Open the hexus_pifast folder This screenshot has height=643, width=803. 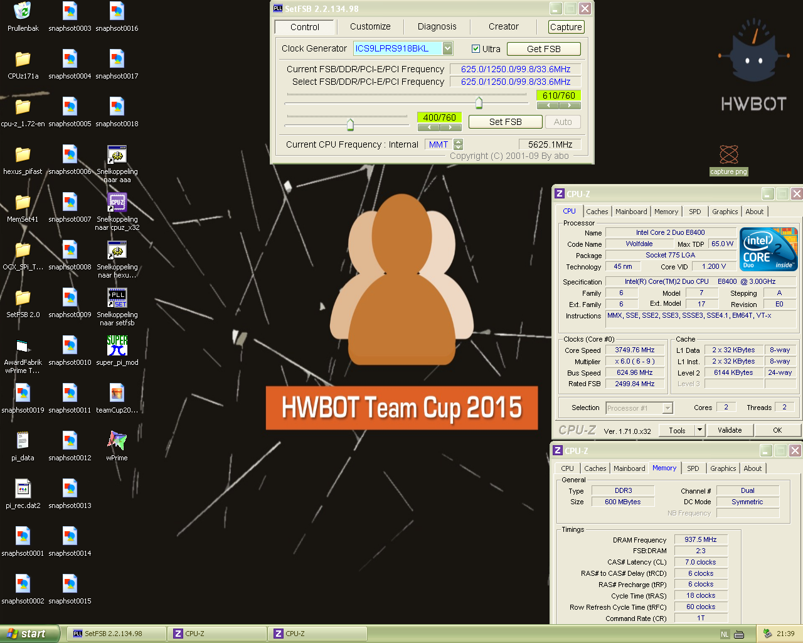23,160
